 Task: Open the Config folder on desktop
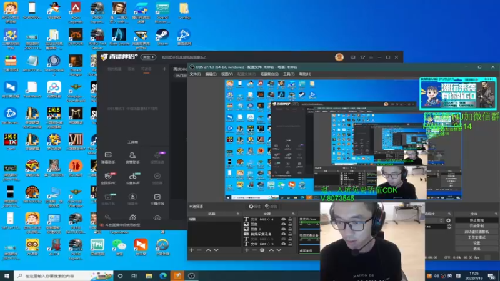pyautogui.click(x=184, y=11)
